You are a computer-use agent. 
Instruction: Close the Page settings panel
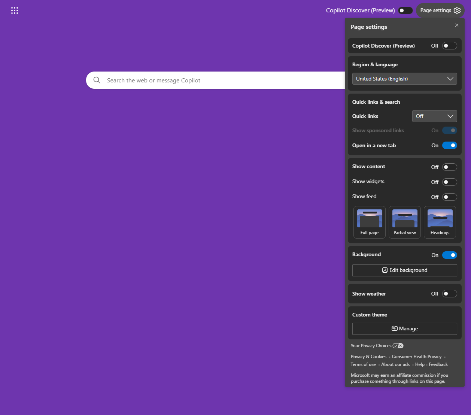pos(456,25)
